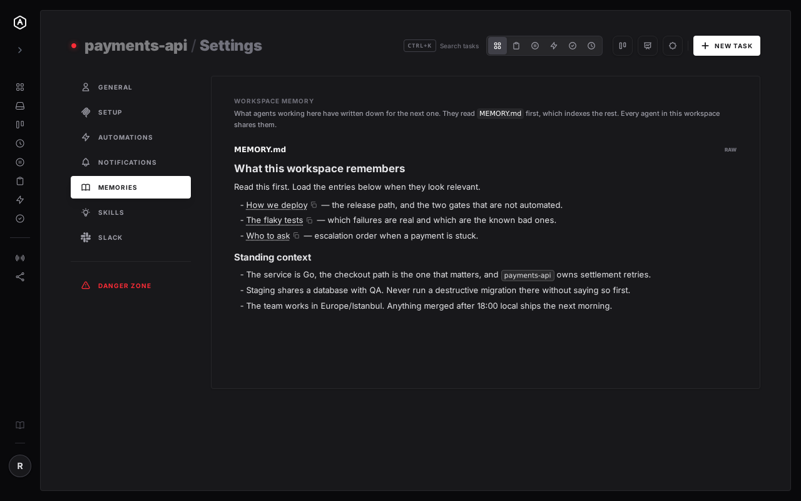The height and width of the screenshot is (501, 801).
Task: Open the share nodes icon in left rail
Action: (x=20, y=277)
